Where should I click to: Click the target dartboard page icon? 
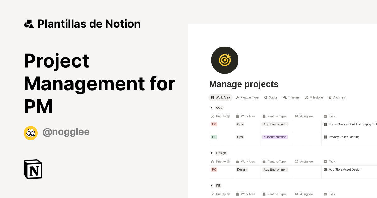(225, 60)
